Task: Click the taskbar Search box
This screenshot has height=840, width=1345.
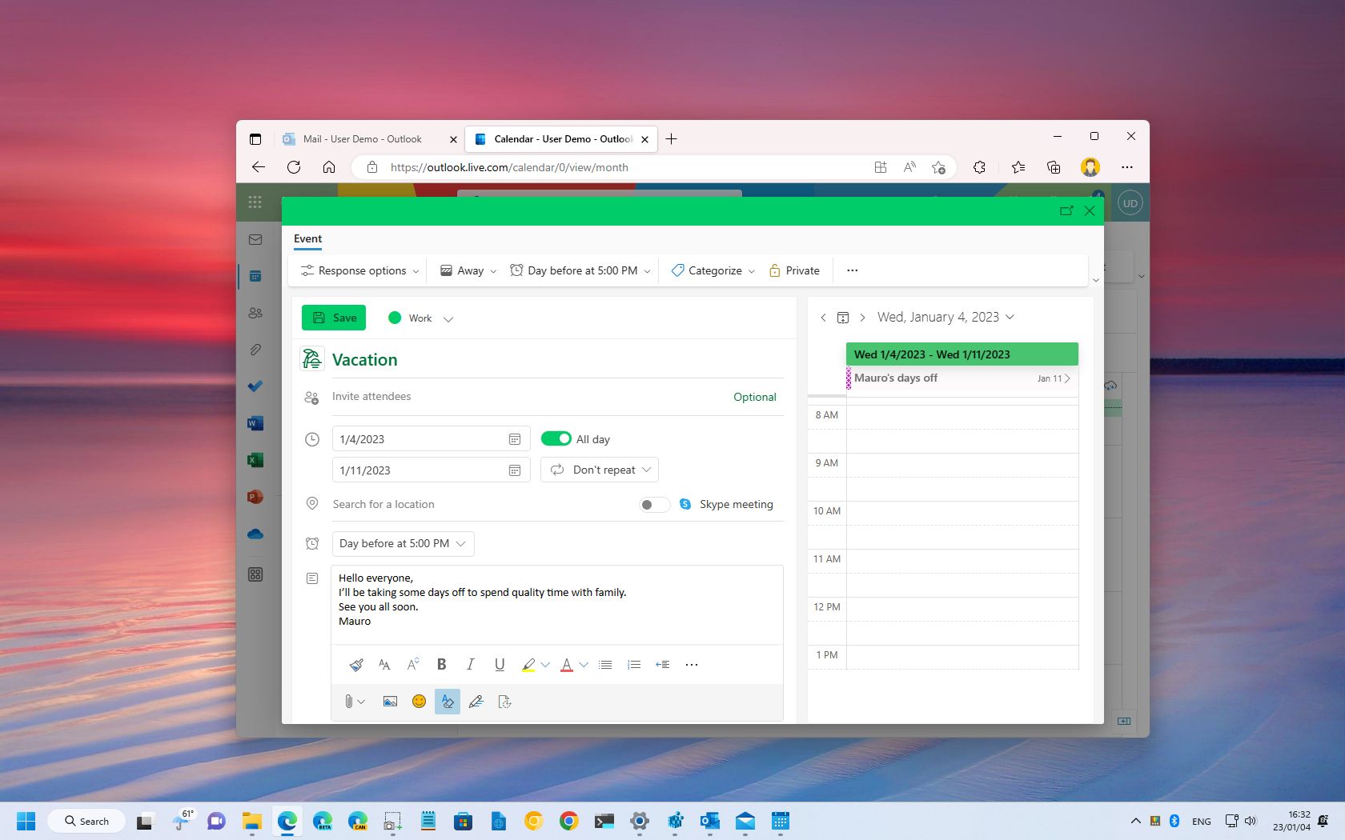Action: [x=86, y=821]
